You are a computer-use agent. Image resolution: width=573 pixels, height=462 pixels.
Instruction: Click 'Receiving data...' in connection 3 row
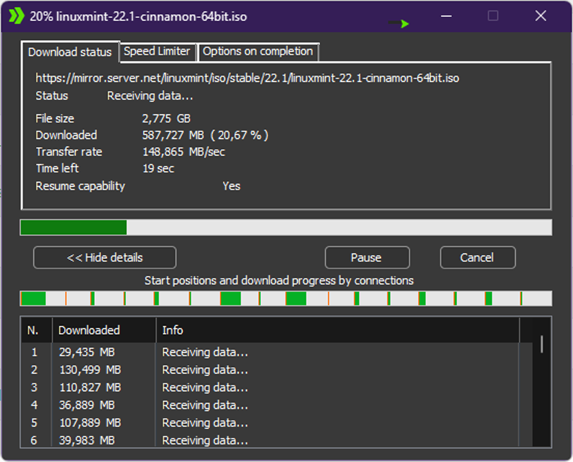(x=205, y=387)
